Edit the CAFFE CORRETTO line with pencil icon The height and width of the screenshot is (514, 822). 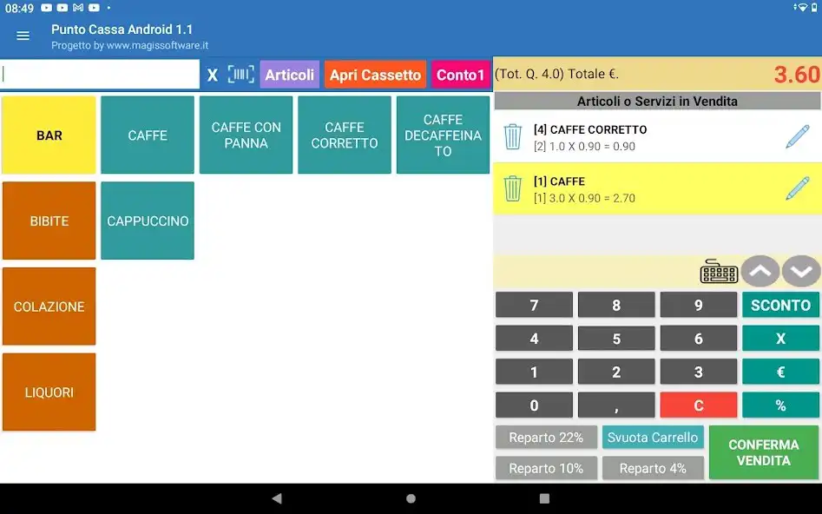click(x=798, y=137)
